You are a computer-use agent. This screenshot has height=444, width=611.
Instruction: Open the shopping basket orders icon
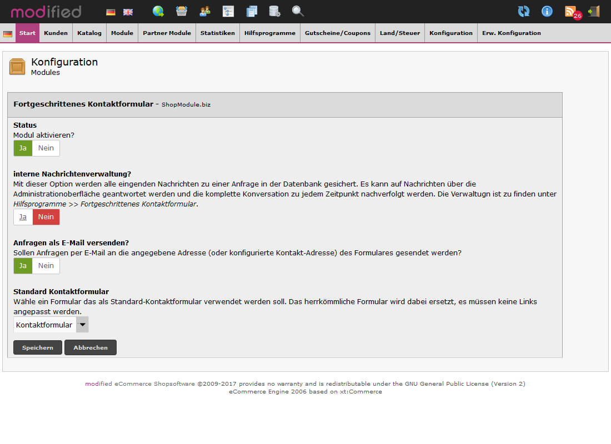coord(182,11)
